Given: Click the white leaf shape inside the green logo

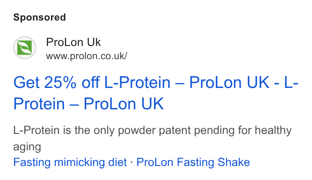Looking at the screenshot, I should (25, 48).
